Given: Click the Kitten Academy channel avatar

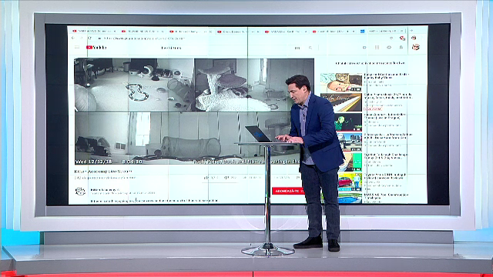Looking at the screenshot, I should click(80, 192).
